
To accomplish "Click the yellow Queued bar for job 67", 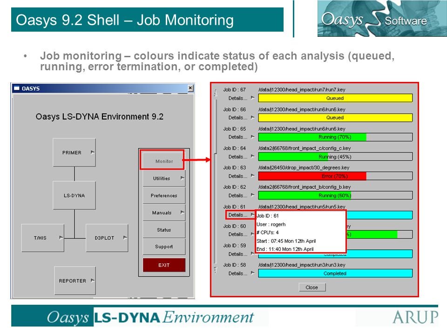I will tap(335, 98).
